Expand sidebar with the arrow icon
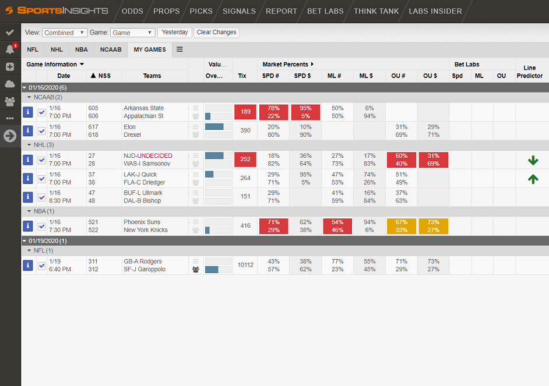This screenshot has height=386, width=549. coord(10,136)
